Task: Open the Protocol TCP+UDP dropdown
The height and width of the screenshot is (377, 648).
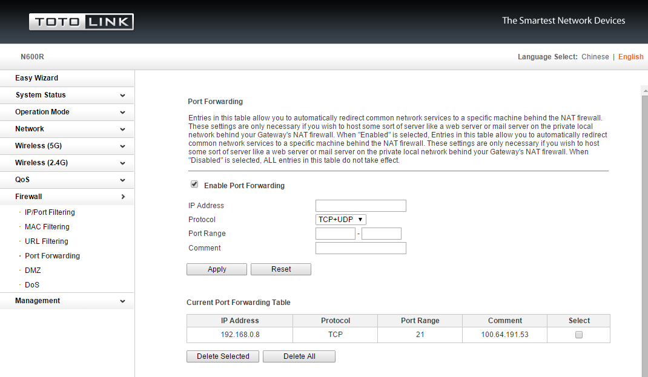Action: [340, 220]
